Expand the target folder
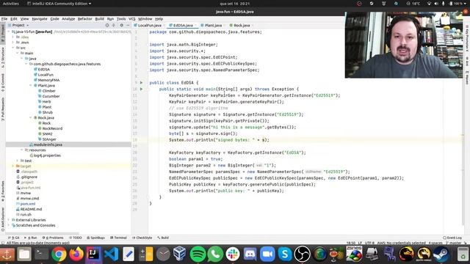This screenshot has width=470, height=264. coord(13,166)
